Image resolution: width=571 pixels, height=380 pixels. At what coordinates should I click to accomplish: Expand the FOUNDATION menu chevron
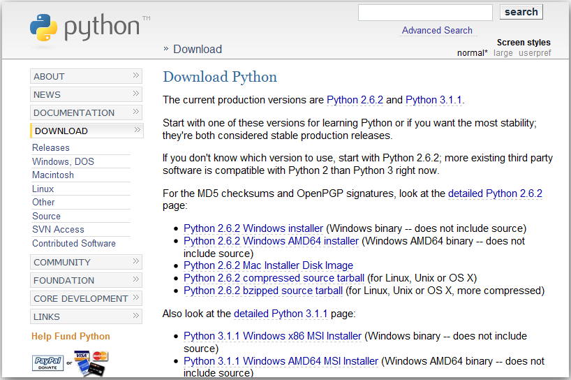[x=136, y=279]
